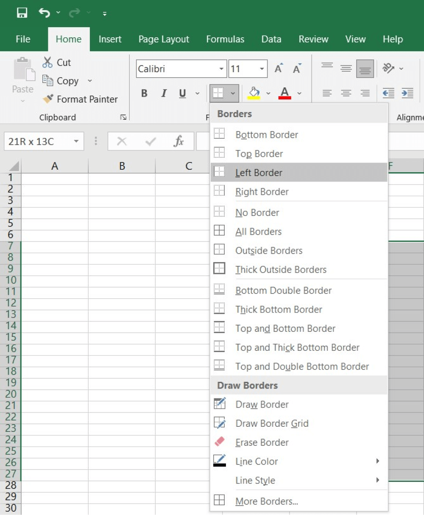Open the Fill Color dropdown arrow
The width and height of the screenshot is (424, 515).
(268, 93)
